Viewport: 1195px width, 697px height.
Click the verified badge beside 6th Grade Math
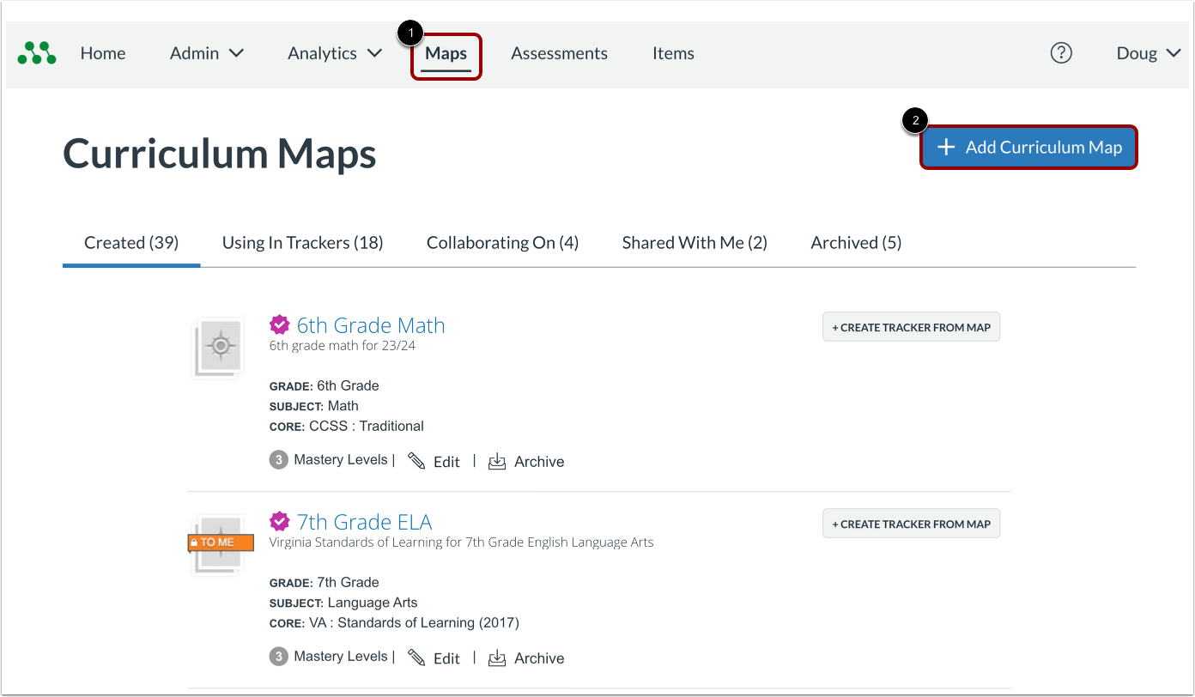(279, 324)
